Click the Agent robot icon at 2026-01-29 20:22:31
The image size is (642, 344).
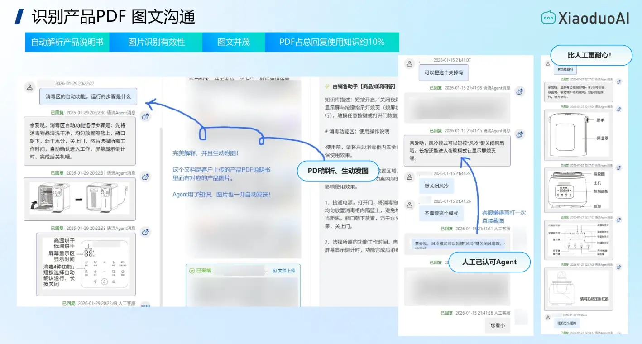coord(145,177)
